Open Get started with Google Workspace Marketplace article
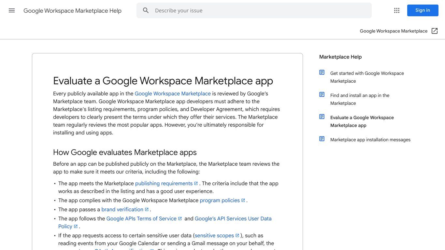445x250 pixels. tap(367, 77)
